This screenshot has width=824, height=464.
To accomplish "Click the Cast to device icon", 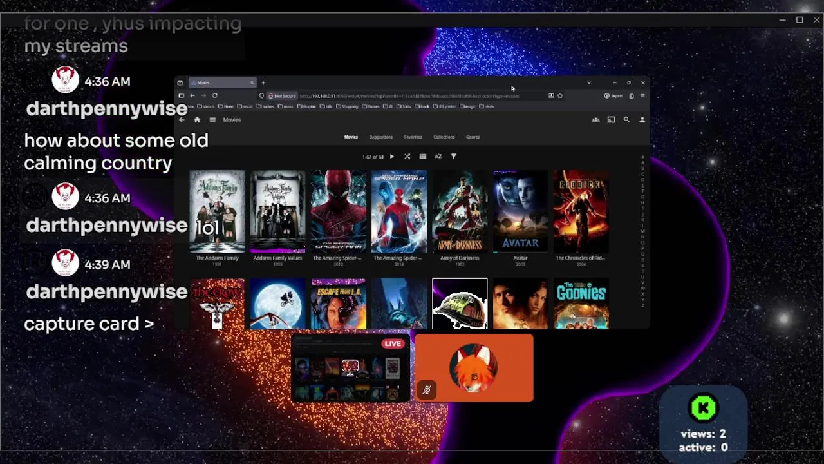I will 611,120.
